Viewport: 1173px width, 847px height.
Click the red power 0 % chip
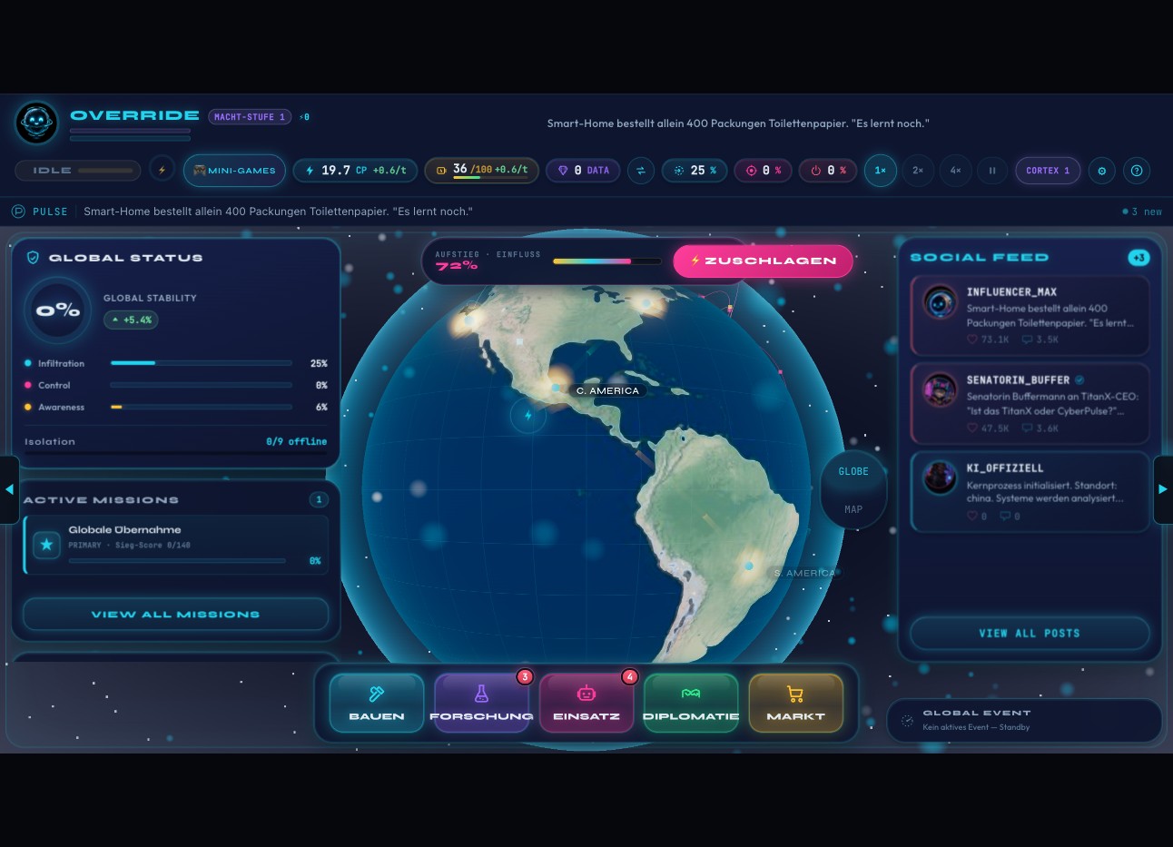tap(828, 170)
